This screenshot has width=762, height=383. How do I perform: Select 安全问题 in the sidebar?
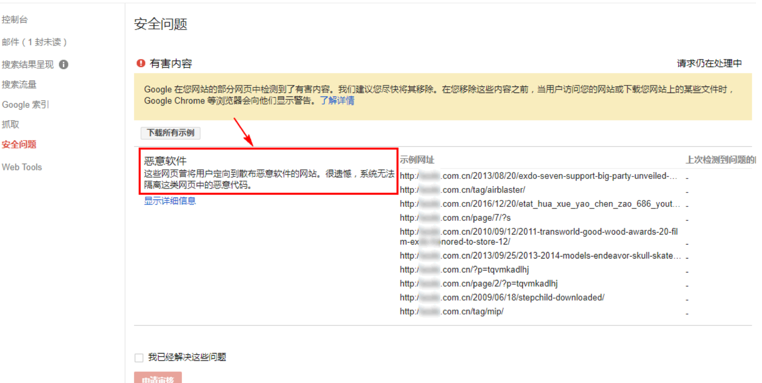(x=19, y=144)
